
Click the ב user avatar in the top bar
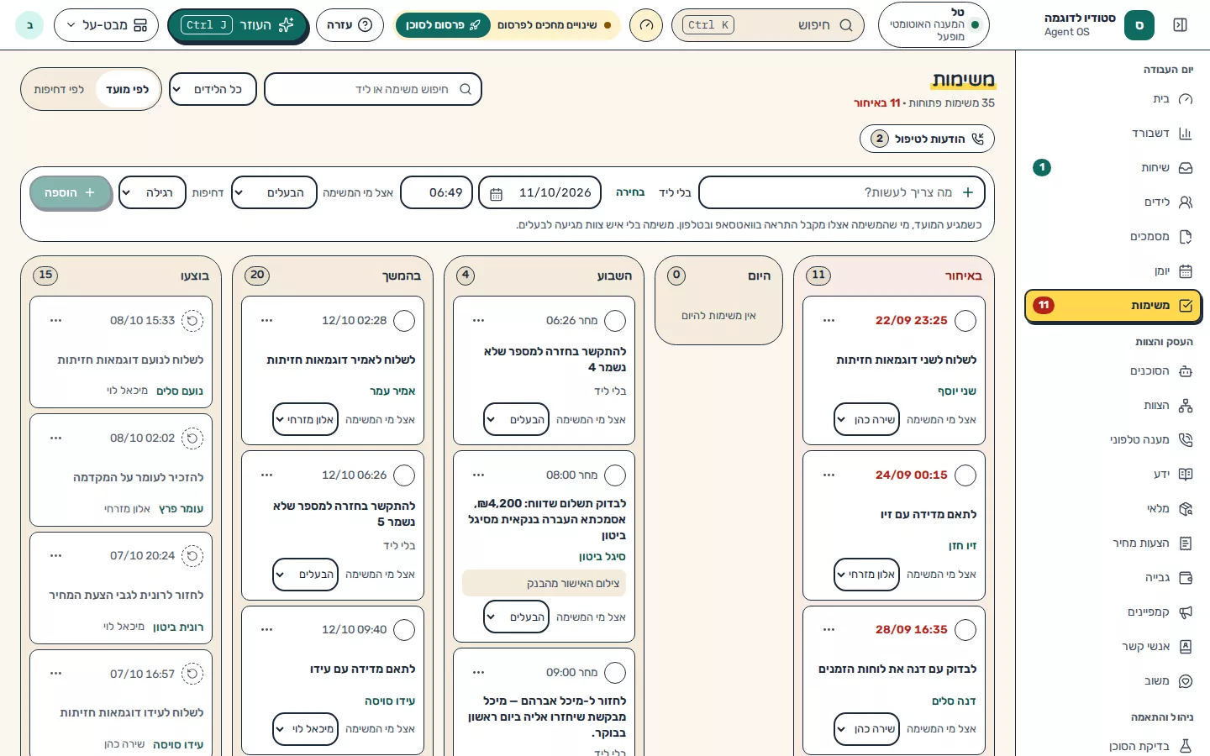pyautogui.click(x=30, y=25)
